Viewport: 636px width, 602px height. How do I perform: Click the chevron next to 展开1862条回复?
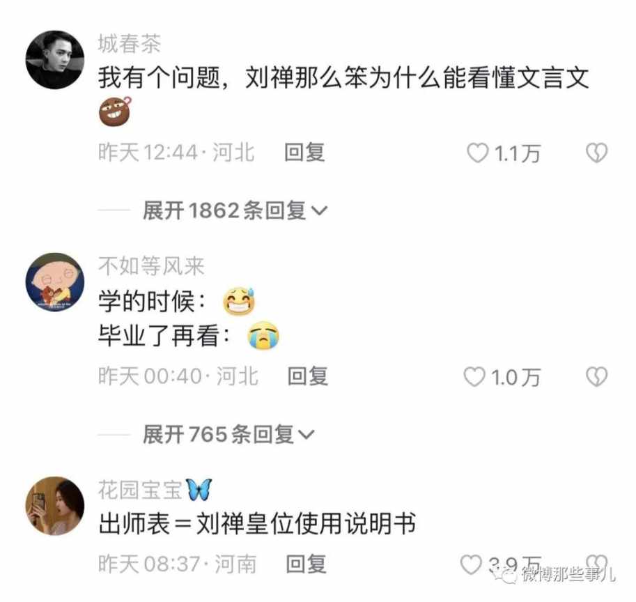pos(319,211)
